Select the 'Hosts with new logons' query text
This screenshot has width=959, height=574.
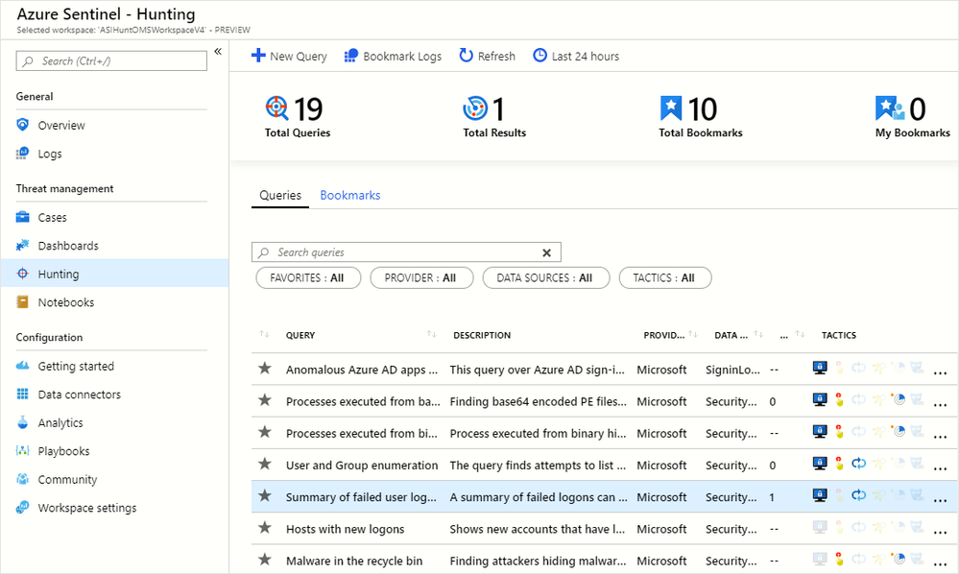(345, 530)
